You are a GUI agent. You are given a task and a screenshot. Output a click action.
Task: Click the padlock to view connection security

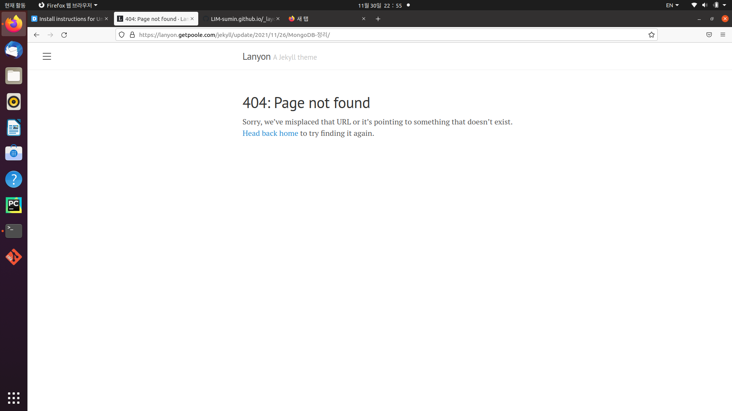click(132, 35)
